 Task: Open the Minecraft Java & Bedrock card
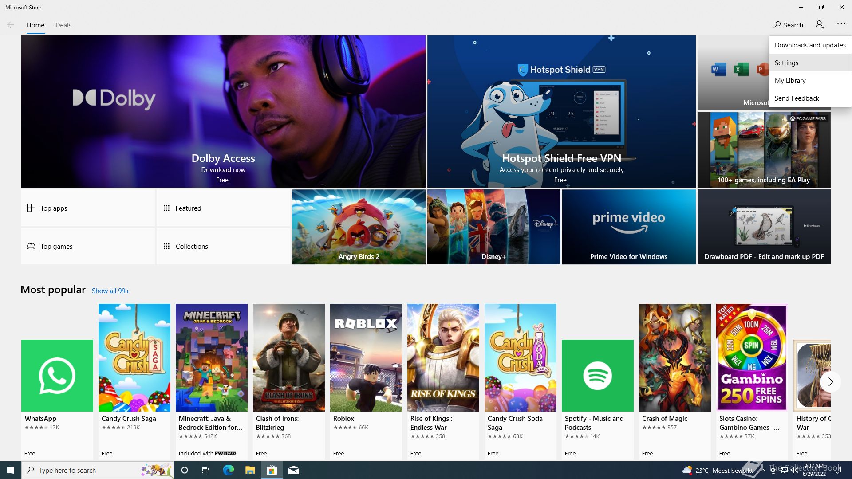(212, 381)
